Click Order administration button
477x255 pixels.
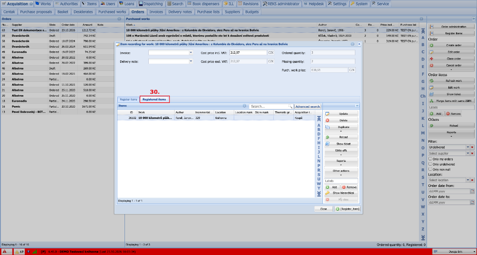point(451,27)
